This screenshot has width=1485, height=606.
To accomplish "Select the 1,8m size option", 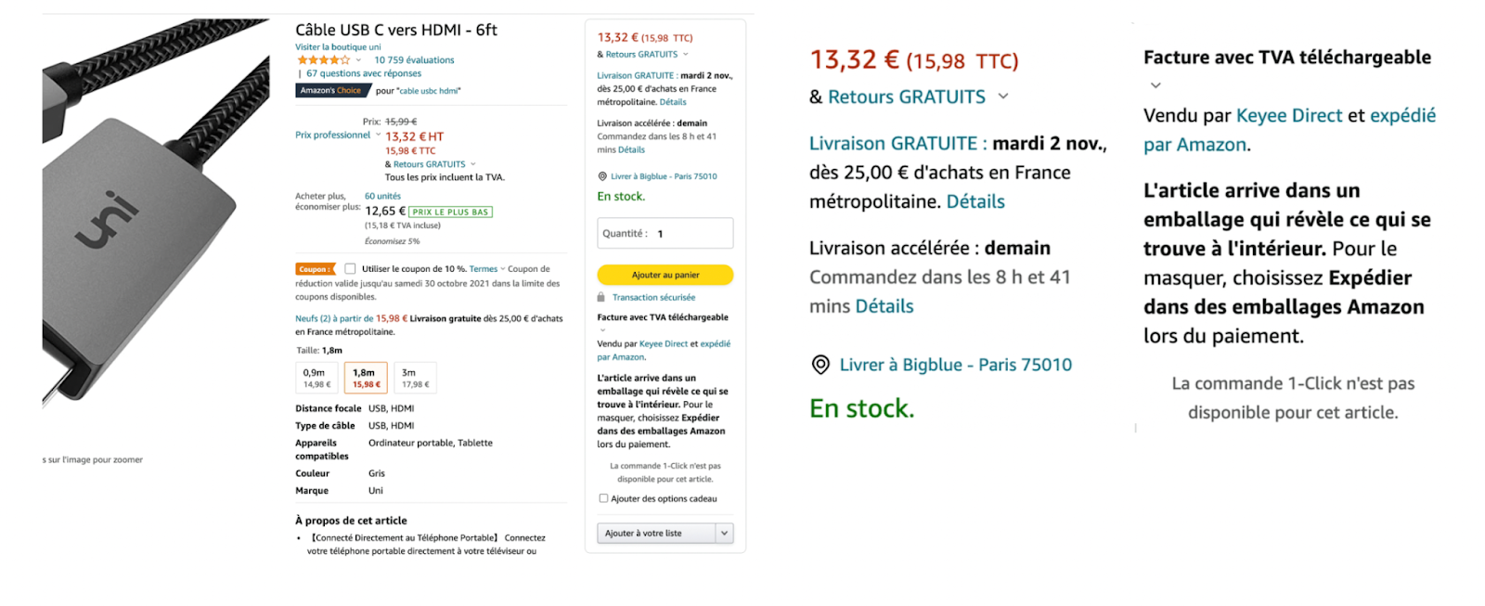I will tap(366, 377).
